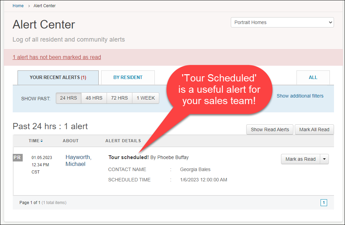Switch to the All tab
Viewport: 345px width, 225px height.
[x=313, y=78]
